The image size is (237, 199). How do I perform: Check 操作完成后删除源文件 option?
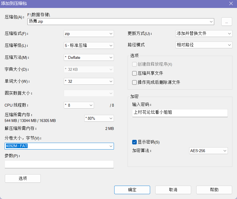134,82
